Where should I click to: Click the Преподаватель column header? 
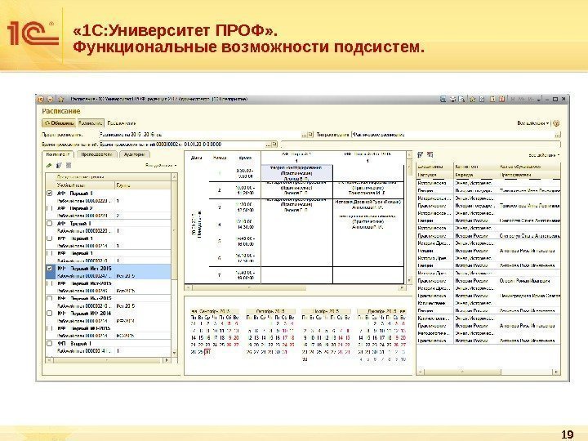(529, 175)
